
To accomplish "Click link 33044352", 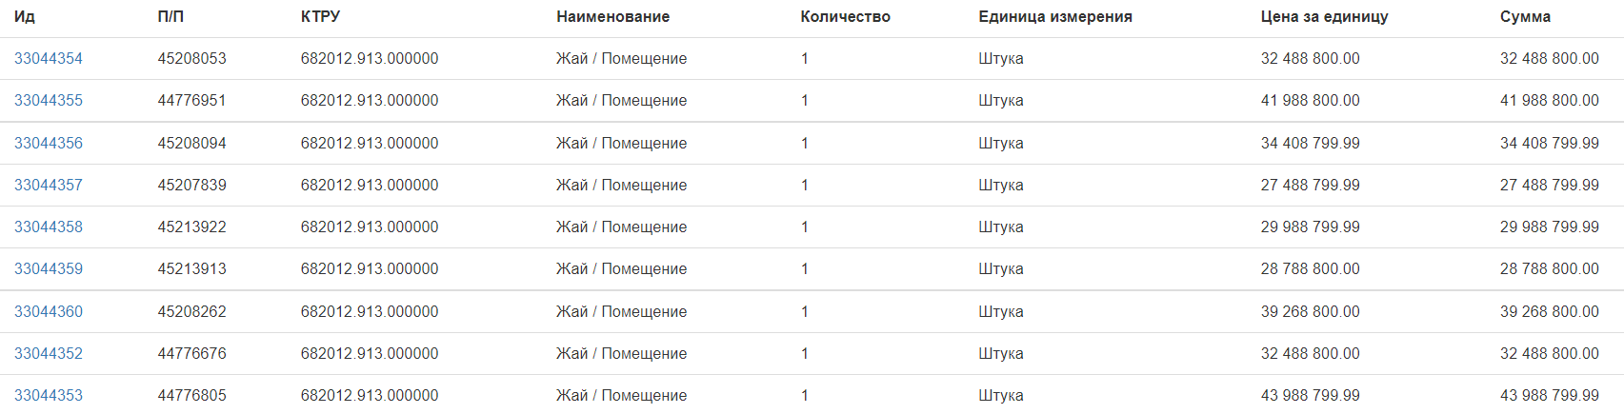I will click(49, 354).
